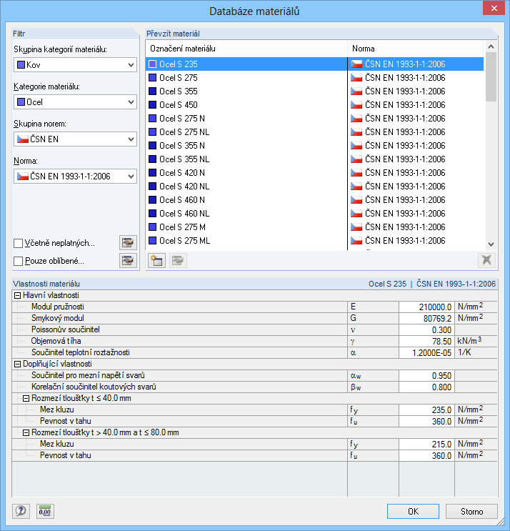Click Czech flag icon in Ocel S 275 row

click(356, 78)
